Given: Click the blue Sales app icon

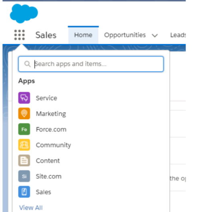Looking at the screenshot, I should 24,192.
